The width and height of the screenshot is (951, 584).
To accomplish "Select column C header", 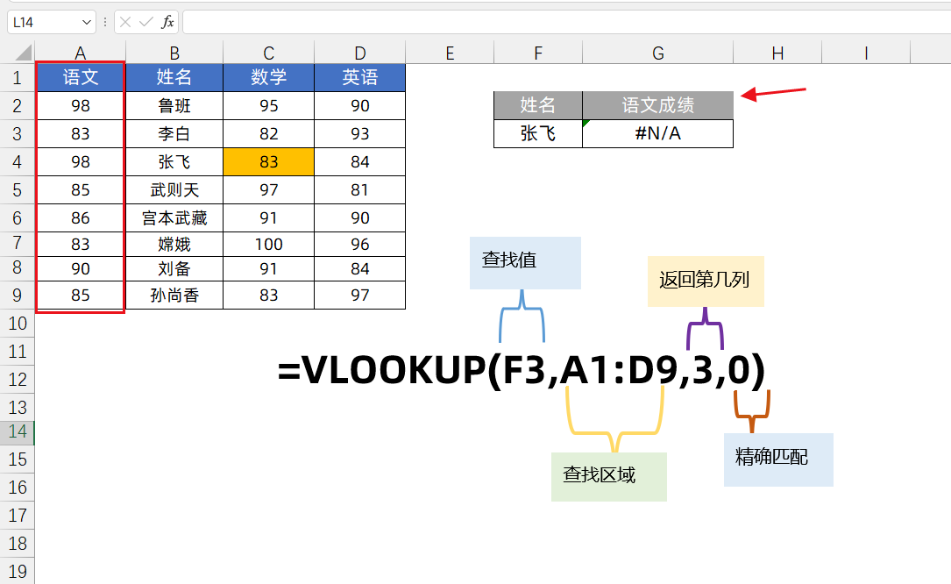I will click(269, 53).
